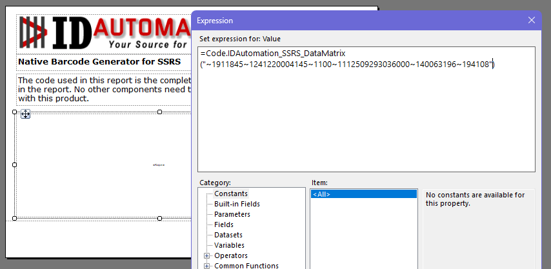This screenshot has width=551, height=269.
Task: Click the bottom-left corner resize handle of the image
Action: coord(15,218)
